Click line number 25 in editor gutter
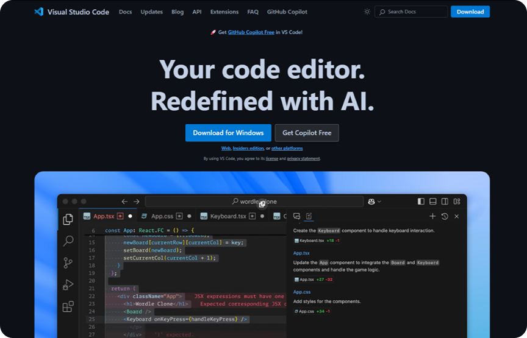The height and width of the screenshot is (338, 527). tap(91, 319)
